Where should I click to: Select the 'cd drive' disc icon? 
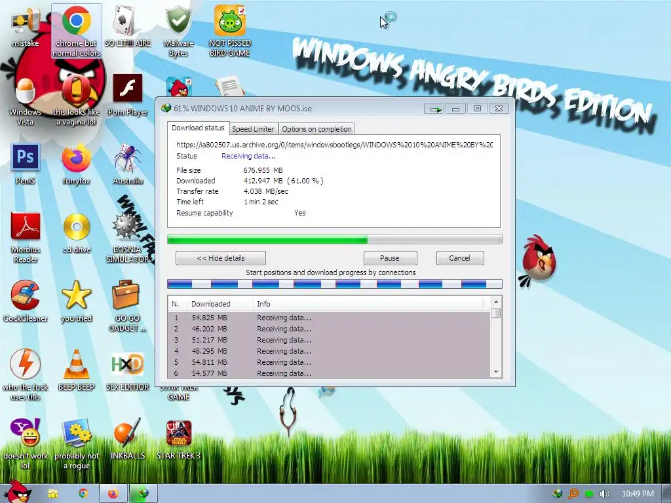point(77,233)
